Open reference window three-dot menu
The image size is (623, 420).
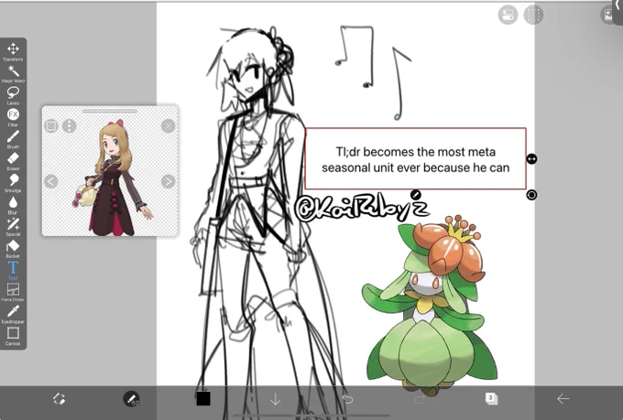(x=70, y=126)
